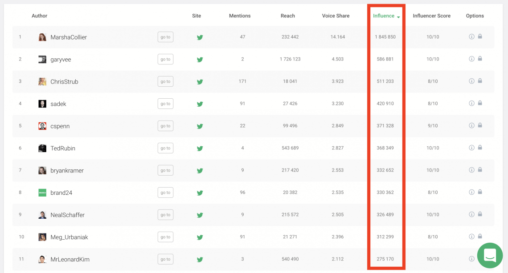Open the info icon for MarshaCollier
The image size is (508, 273).
pyautogui.click(x=472, y=36)
